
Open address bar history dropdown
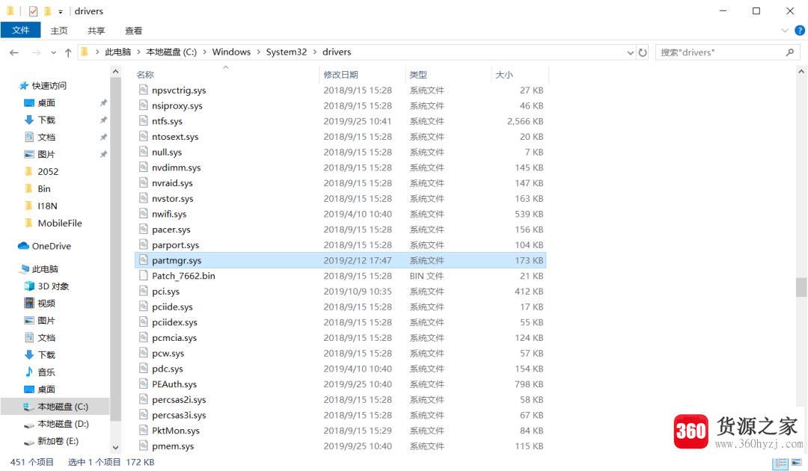click(630, 52)
